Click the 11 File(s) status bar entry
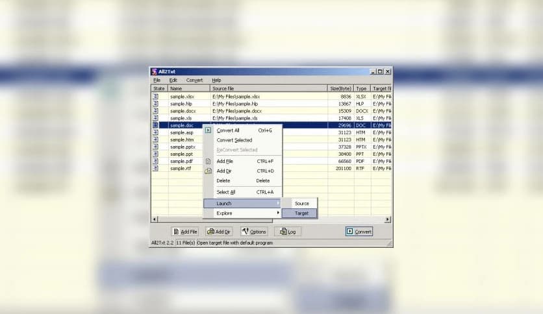 (186, 243)
